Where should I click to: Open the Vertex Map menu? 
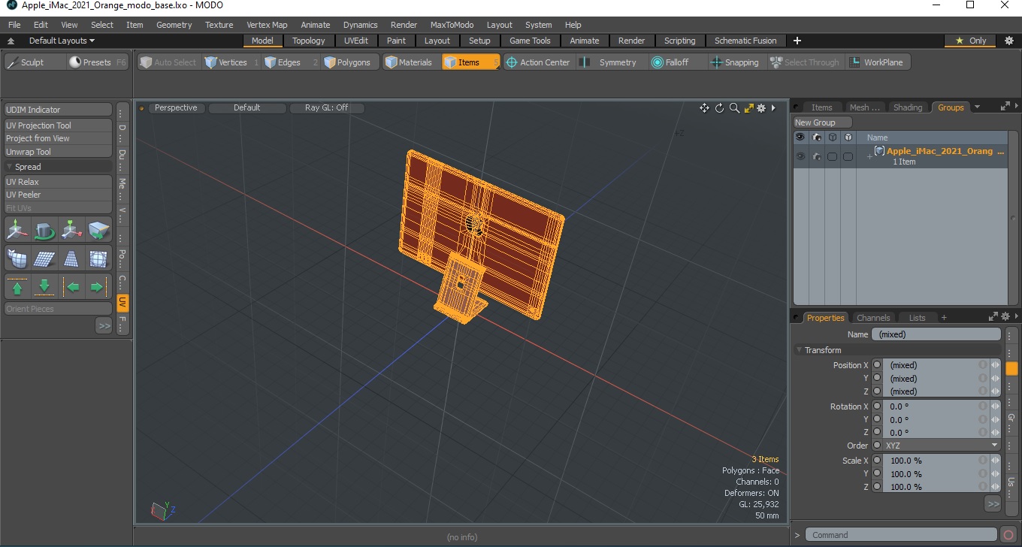click(267, 25)
